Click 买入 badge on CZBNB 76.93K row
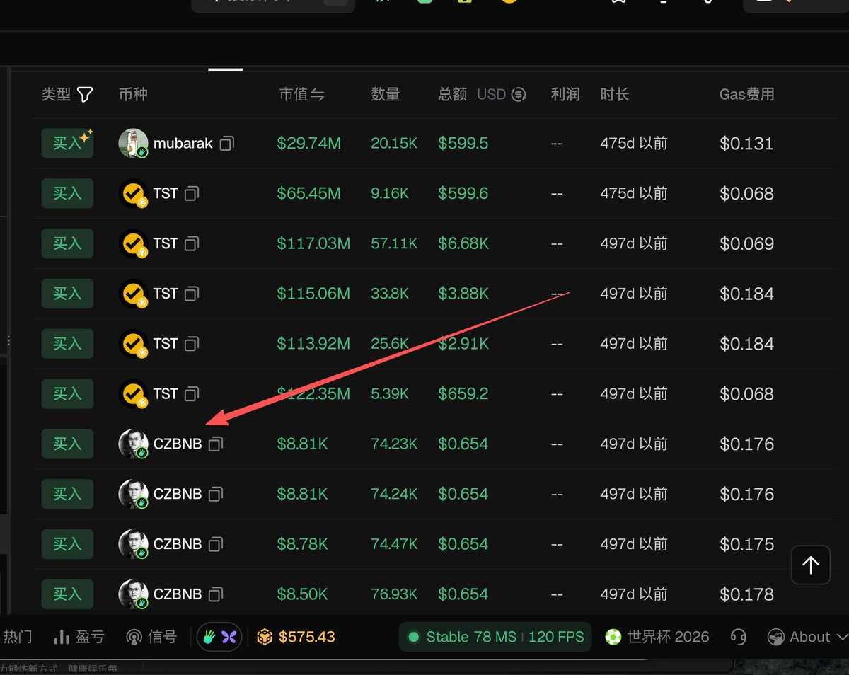Viewport: 849px width, 675px height. [67, 594]
